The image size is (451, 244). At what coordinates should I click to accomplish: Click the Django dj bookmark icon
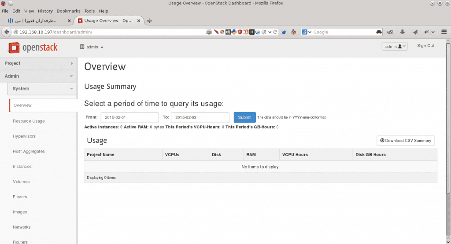point(228,32)
